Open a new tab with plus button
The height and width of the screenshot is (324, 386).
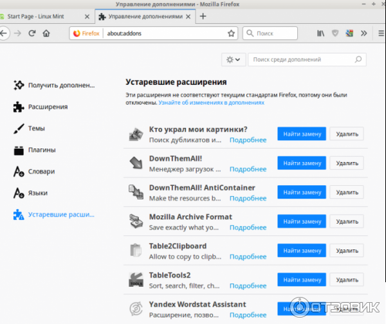pos(203,16)
